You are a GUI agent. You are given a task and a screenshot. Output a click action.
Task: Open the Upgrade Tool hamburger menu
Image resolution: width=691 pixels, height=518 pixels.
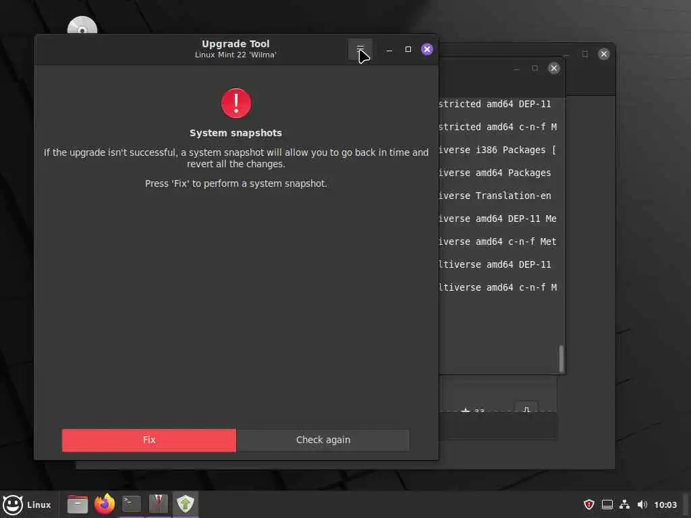[360, 49]
